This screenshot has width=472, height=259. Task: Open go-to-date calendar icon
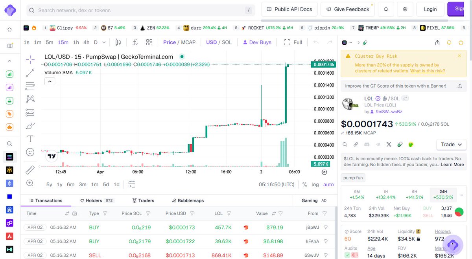(x=132, y=184)
